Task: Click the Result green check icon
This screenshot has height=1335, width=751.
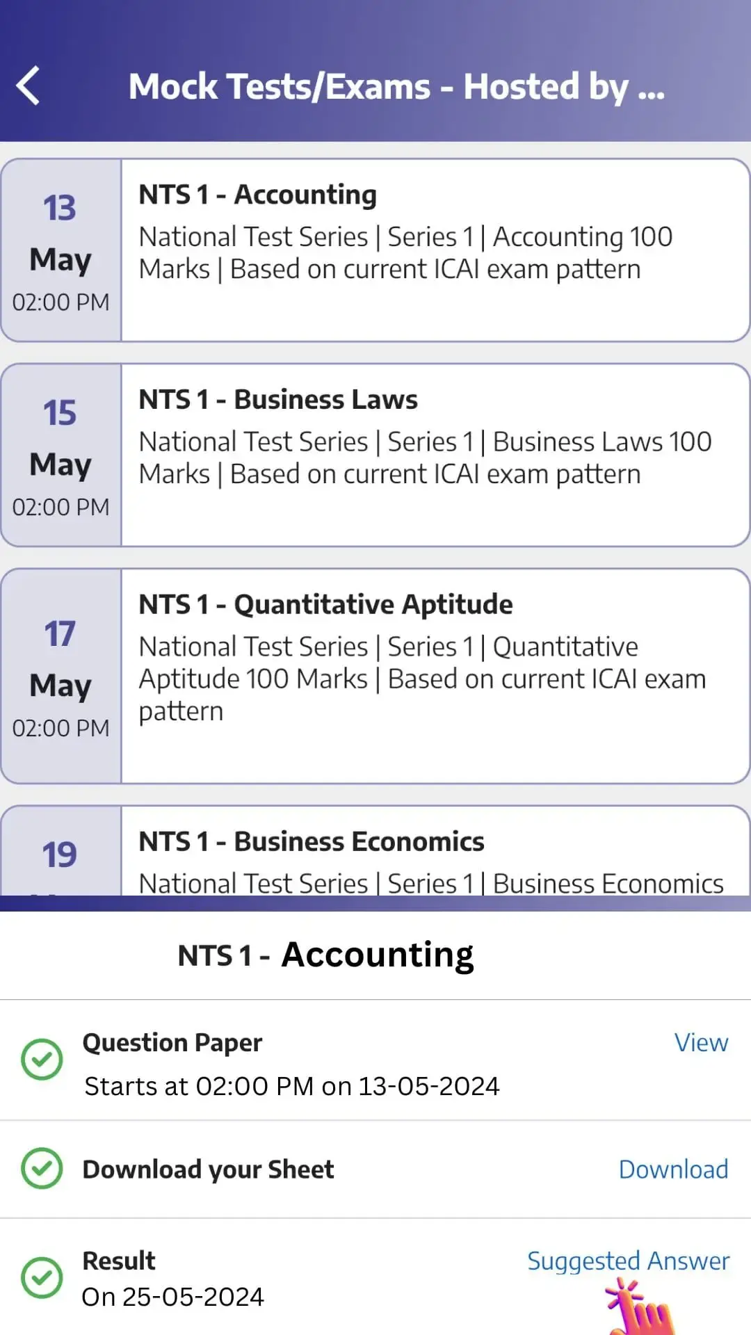Action: coord(42,1277)
